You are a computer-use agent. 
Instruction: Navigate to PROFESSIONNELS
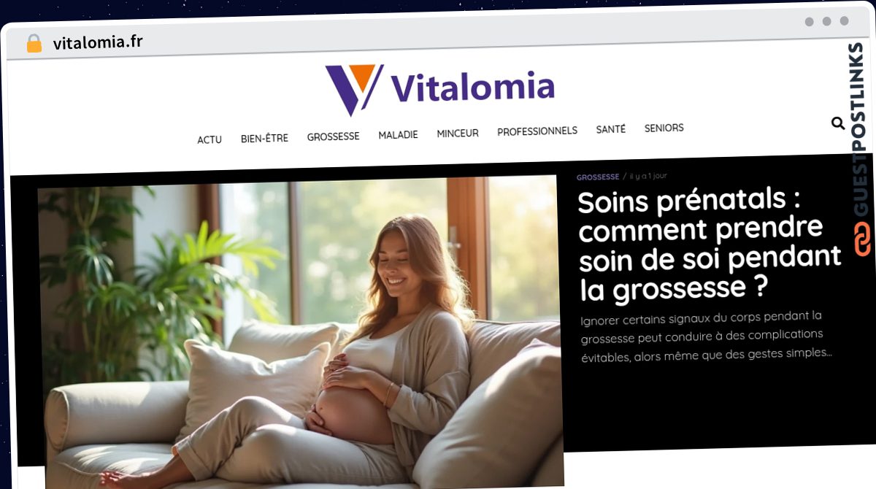point(537,131)
